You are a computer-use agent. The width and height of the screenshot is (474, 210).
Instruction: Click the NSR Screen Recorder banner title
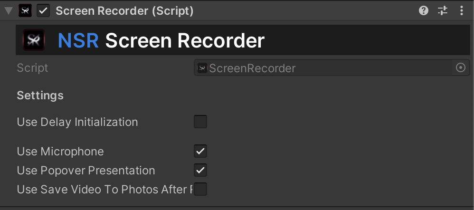point(161,40)
